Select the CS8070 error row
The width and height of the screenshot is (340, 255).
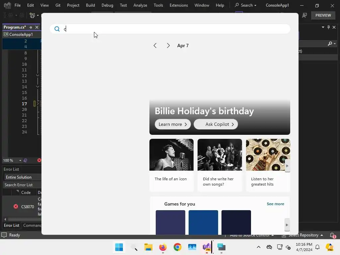coord(22,207)
